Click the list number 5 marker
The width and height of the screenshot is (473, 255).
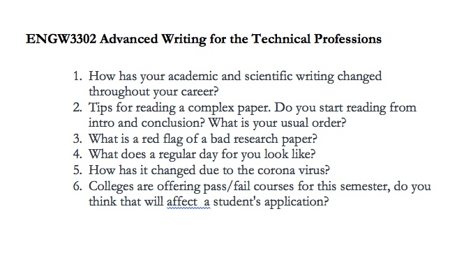point(77,170)
